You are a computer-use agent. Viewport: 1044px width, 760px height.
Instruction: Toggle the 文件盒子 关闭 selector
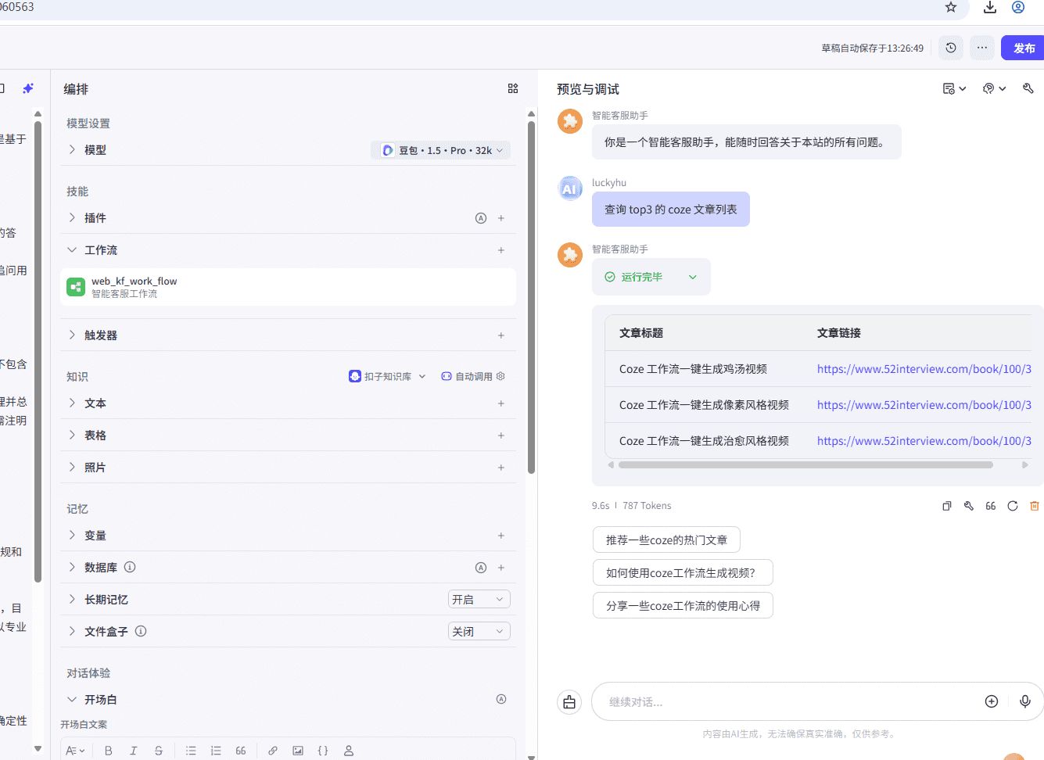pyautogui.click(x=479, y=632)
